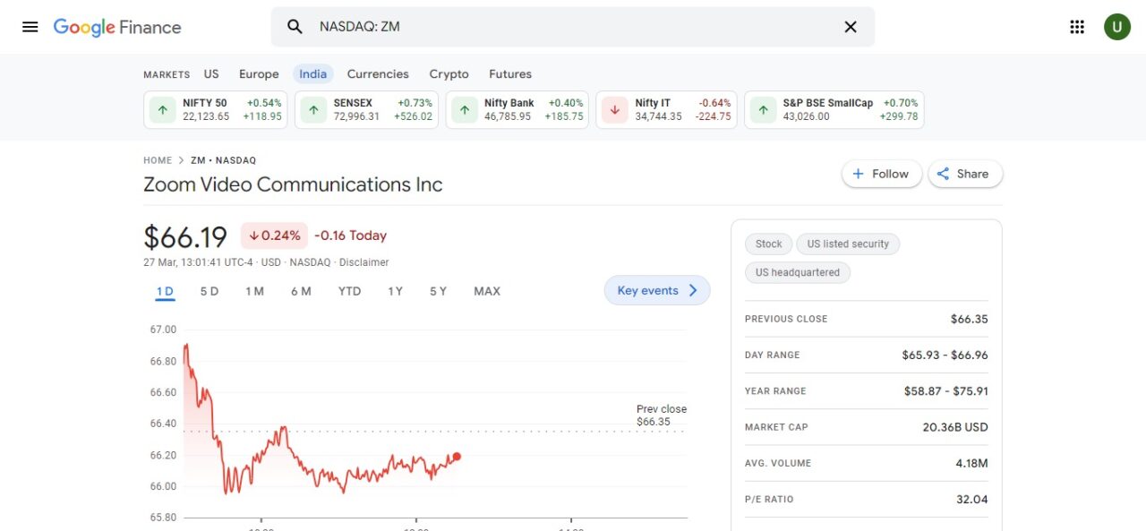The width and height of the screenshot is (1146, 531).
Task: Click the Key events chevron arrow
Action: 693,290
